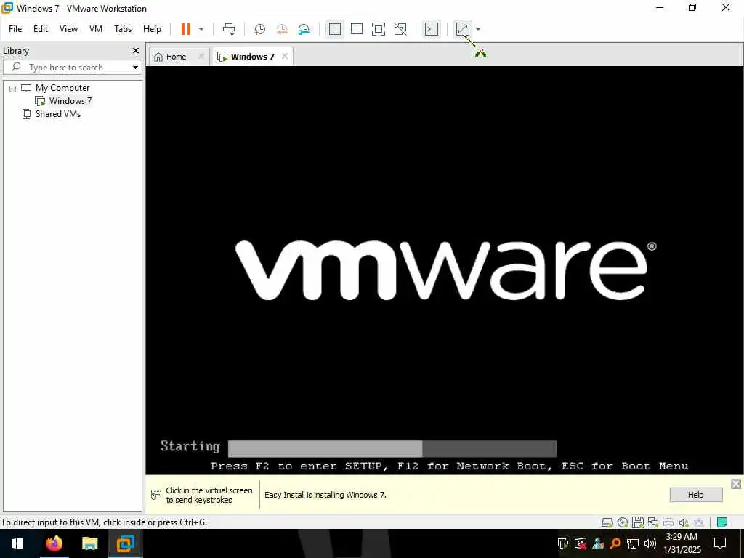The width and height of the screenshot is (744, 558).
Task: Open the Help menu
Action: [153, 29]
